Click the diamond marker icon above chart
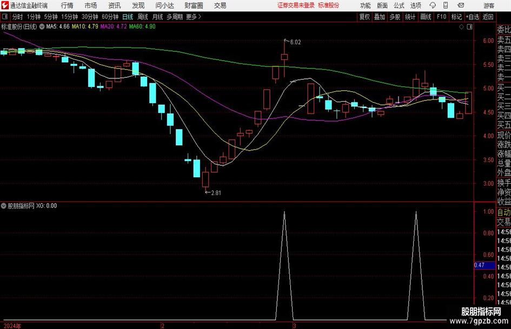The width and height of the screenshot is (511, 329). click(461, 27)
